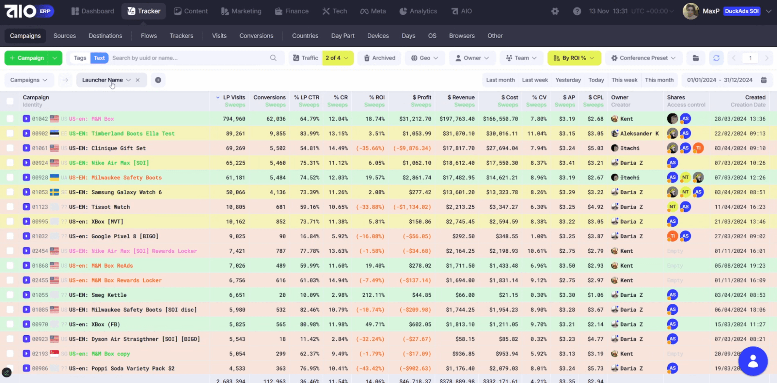
Task: Expand the Conference Preset dropdown
Action: [643, 58]
